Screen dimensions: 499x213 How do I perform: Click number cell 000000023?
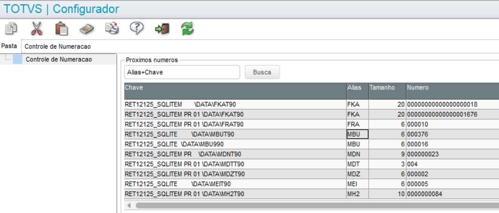[453, 154]
